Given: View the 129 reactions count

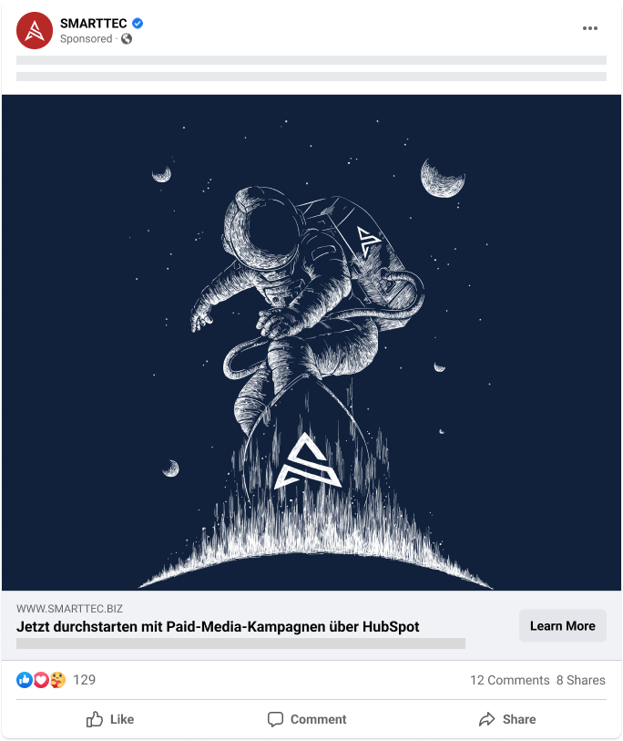Looking at the screenshot, I should 85,680.
